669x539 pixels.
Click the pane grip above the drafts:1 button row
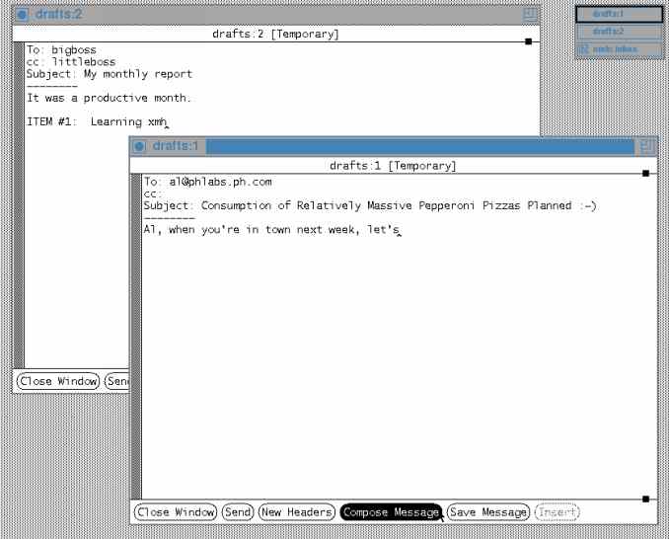coord(645,499)
